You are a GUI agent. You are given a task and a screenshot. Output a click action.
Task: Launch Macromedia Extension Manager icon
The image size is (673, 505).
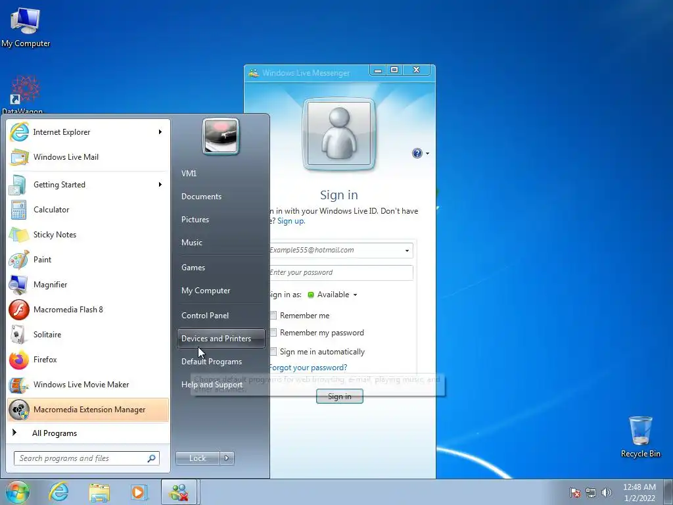coord(19,410)
